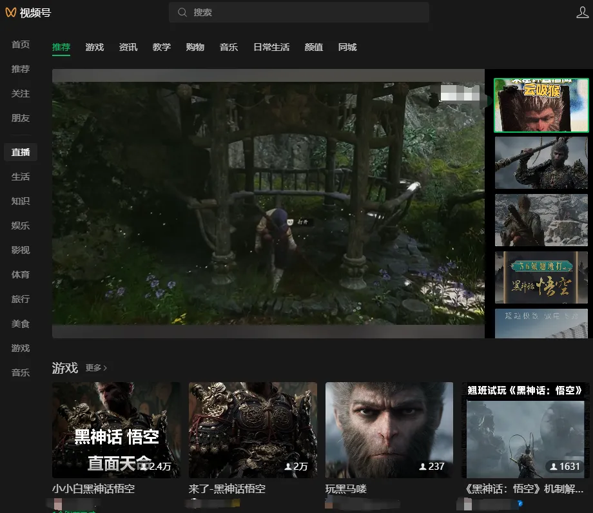This screenshot has width=593, height=513.
Task: Click the 来了-黑神话悟空 title link
Action: click(227, 489)
